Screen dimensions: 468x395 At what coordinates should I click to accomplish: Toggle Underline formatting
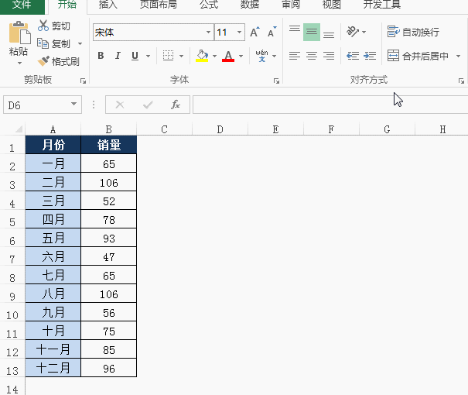[135, 56]
